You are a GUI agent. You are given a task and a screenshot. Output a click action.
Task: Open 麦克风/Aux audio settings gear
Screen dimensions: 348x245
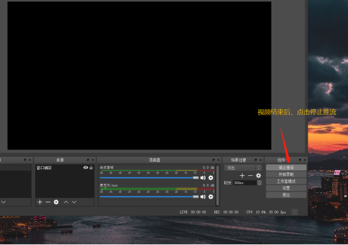(x=211, y=197)
